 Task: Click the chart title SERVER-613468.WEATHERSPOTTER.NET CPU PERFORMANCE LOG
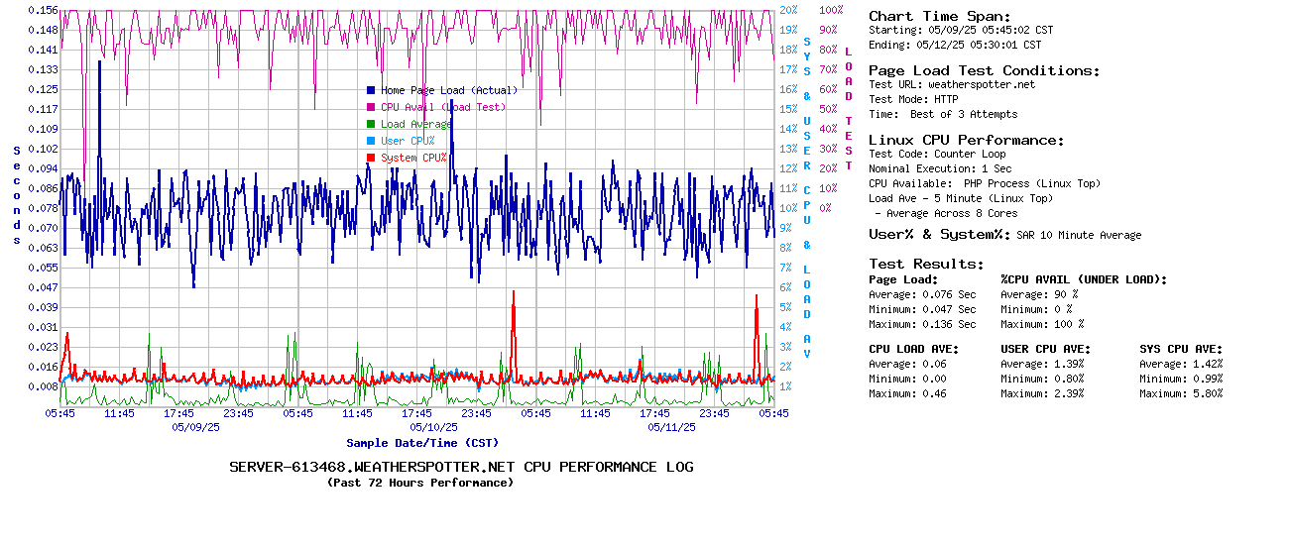point(461,467)
